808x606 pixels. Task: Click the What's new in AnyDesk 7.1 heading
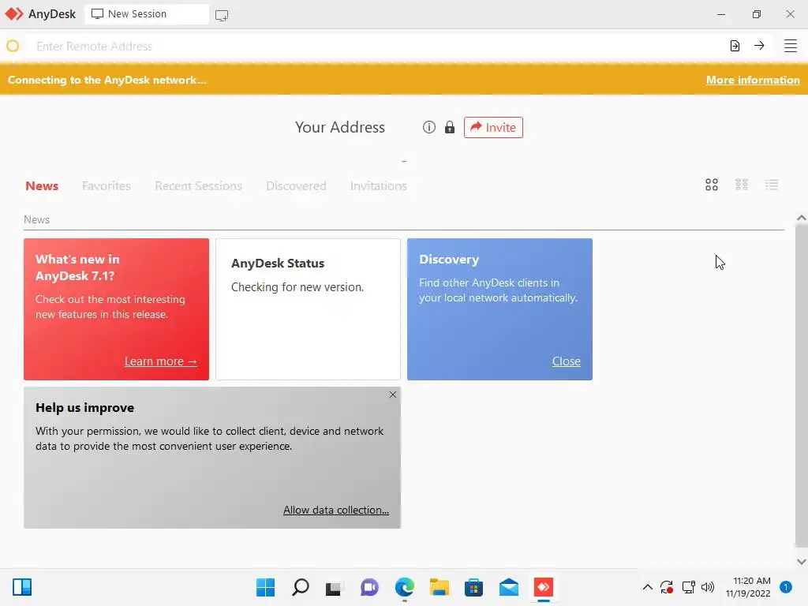click(77, 267)
